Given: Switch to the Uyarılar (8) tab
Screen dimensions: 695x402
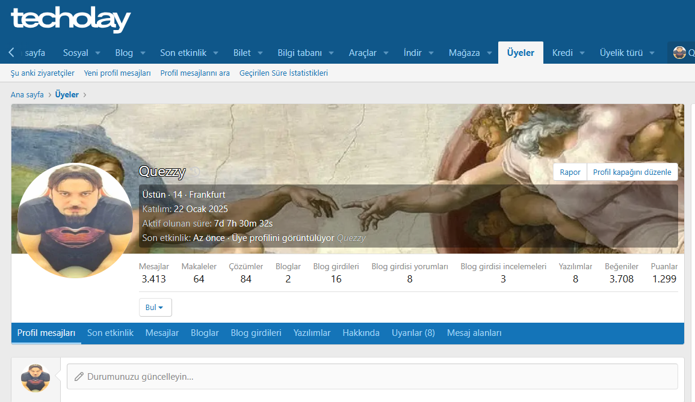Looking at the screenshot, I should (413, 333).
